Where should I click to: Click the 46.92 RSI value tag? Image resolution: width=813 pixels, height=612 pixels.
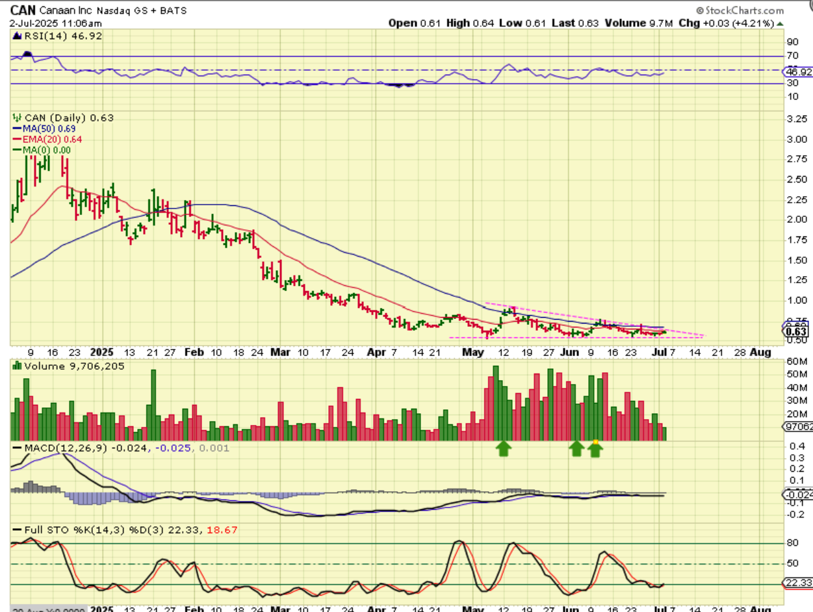coord(797,71)
